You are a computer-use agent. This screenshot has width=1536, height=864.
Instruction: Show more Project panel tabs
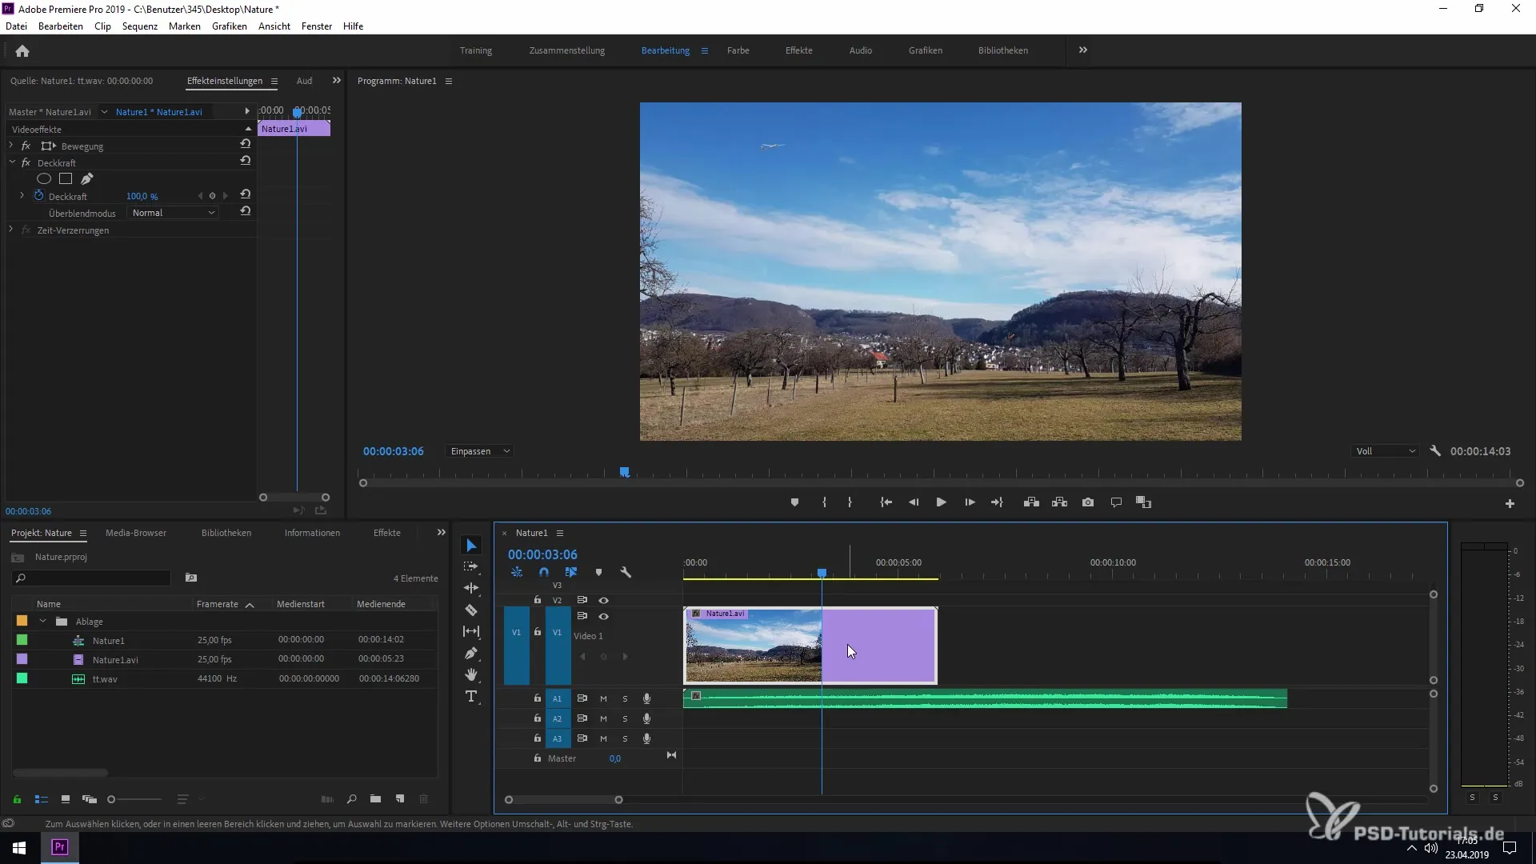click(x=441, y=533)
